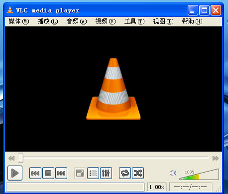The height and width of the screenshot is (194, 228).
Task: Click the faster forward arrows icon
Action: [216, 158]
